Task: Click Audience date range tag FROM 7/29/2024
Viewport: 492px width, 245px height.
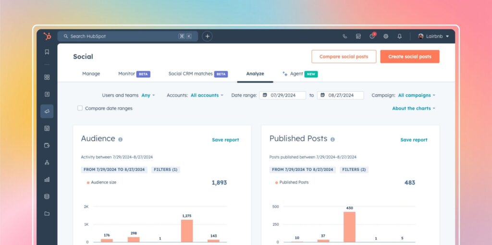Action: click(114, 170)
